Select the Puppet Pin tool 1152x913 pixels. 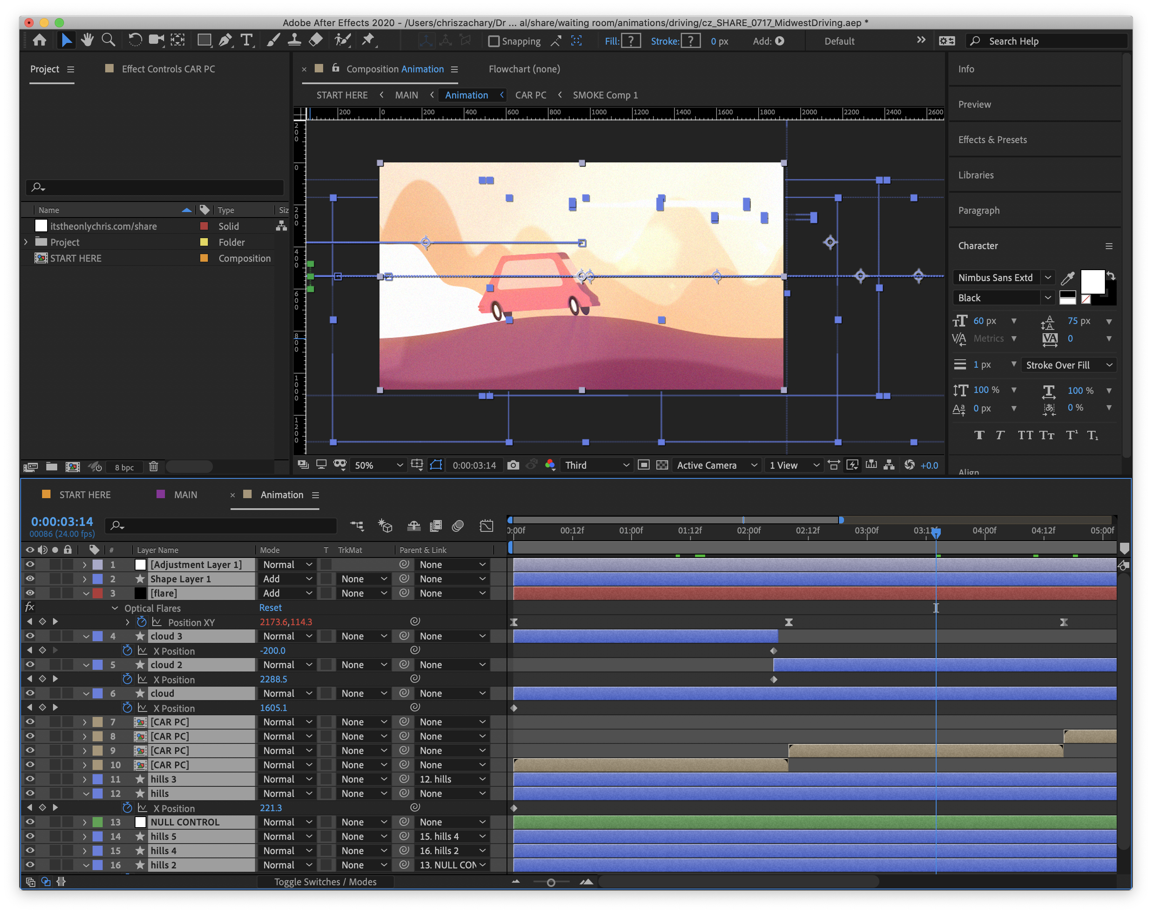368,40
